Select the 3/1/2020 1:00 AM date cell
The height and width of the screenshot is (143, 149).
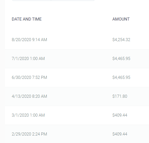(x=28, y=115)
